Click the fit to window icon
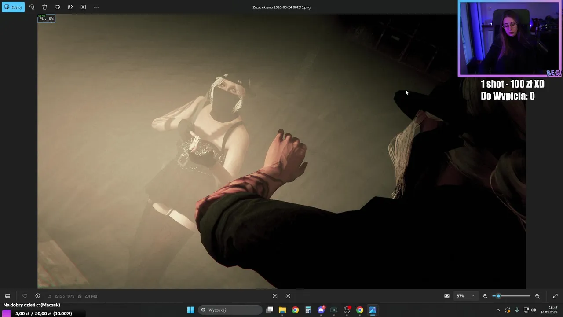 click(x=447, y=296)
